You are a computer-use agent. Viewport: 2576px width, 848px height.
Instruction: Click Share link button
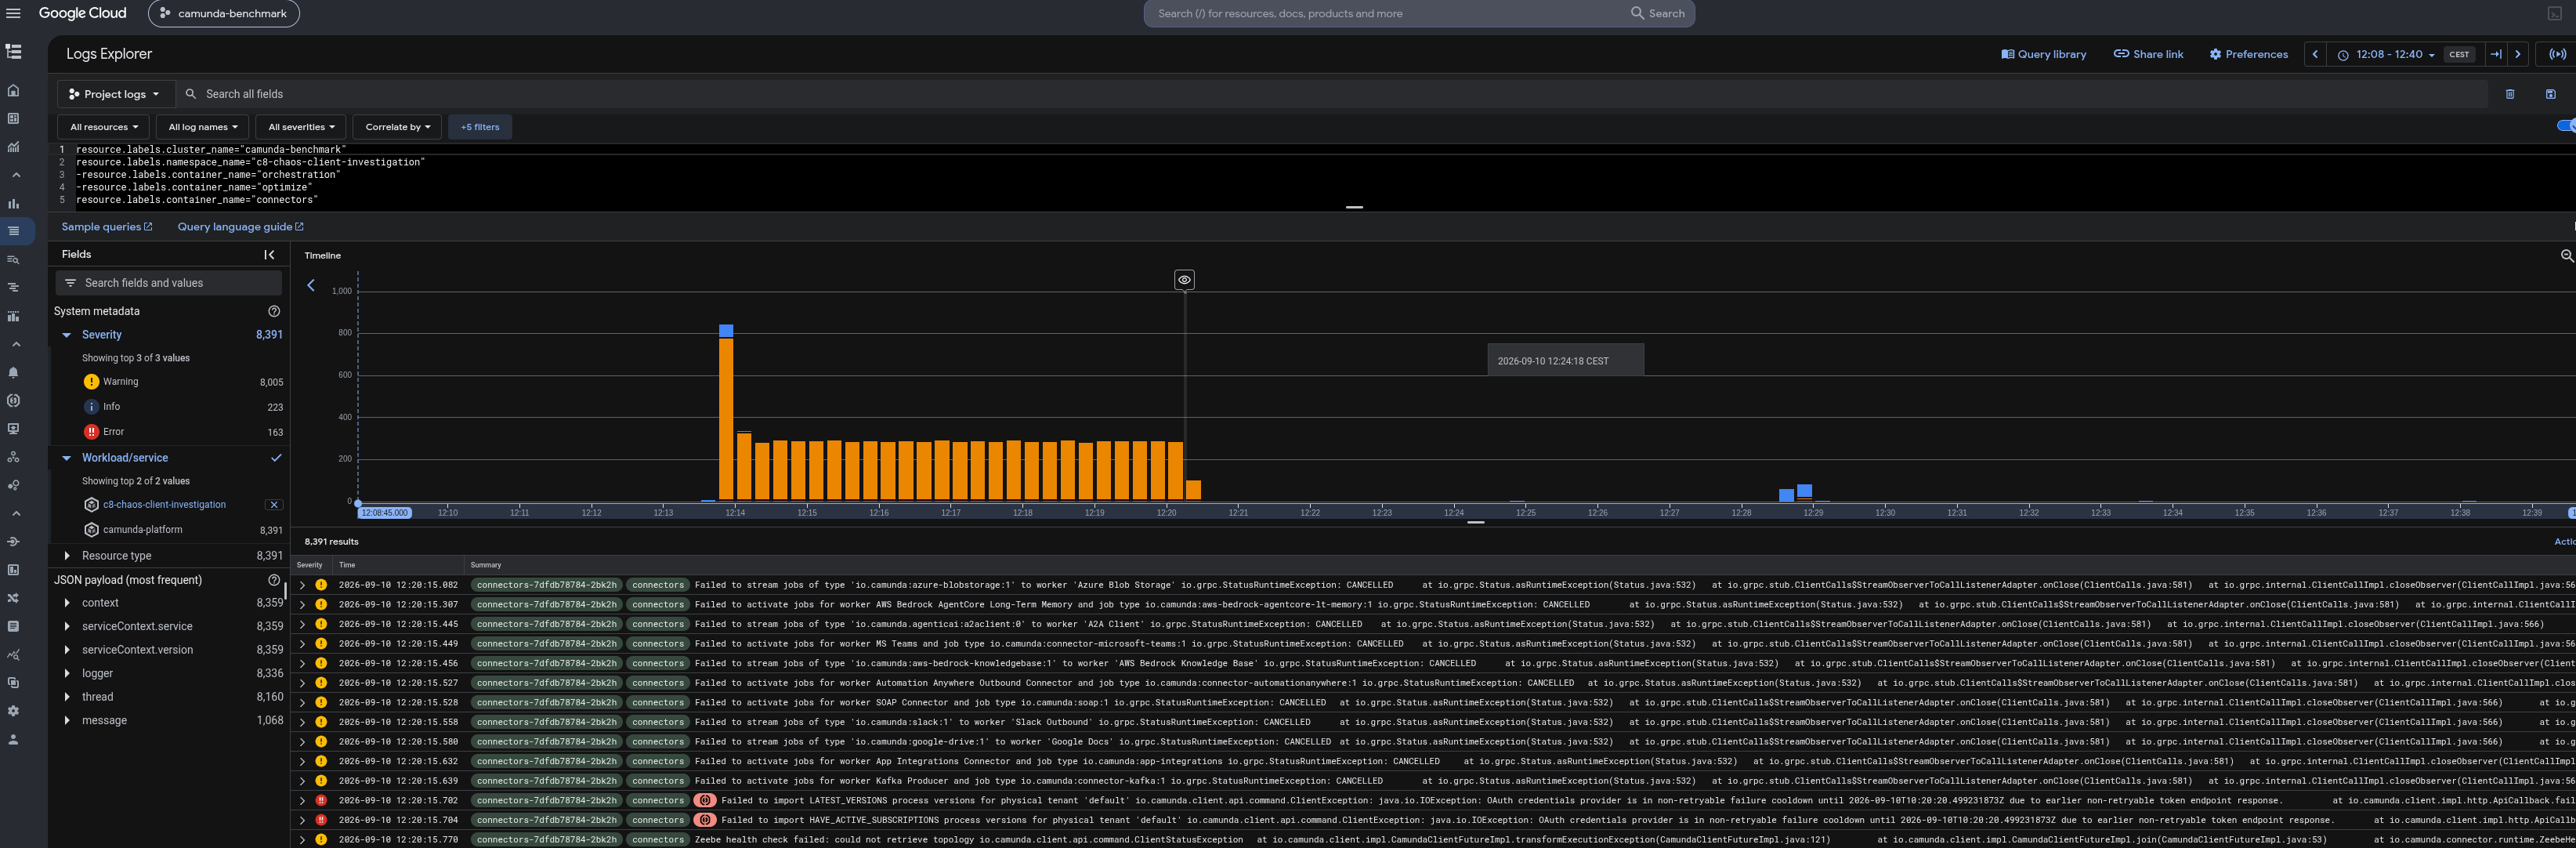(x=2148, y=54)
